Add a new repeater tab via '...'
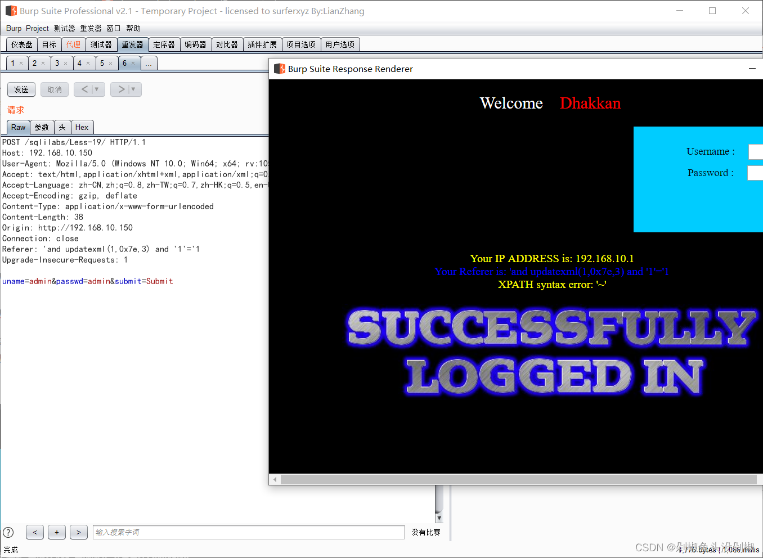This screenshot has width=763, height=558. pyautogui.click(x=149, y=63)
